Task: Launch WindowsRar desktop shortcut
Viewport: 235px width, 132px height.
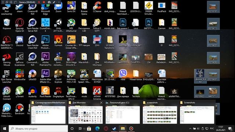Action: [x=19, y=75]
